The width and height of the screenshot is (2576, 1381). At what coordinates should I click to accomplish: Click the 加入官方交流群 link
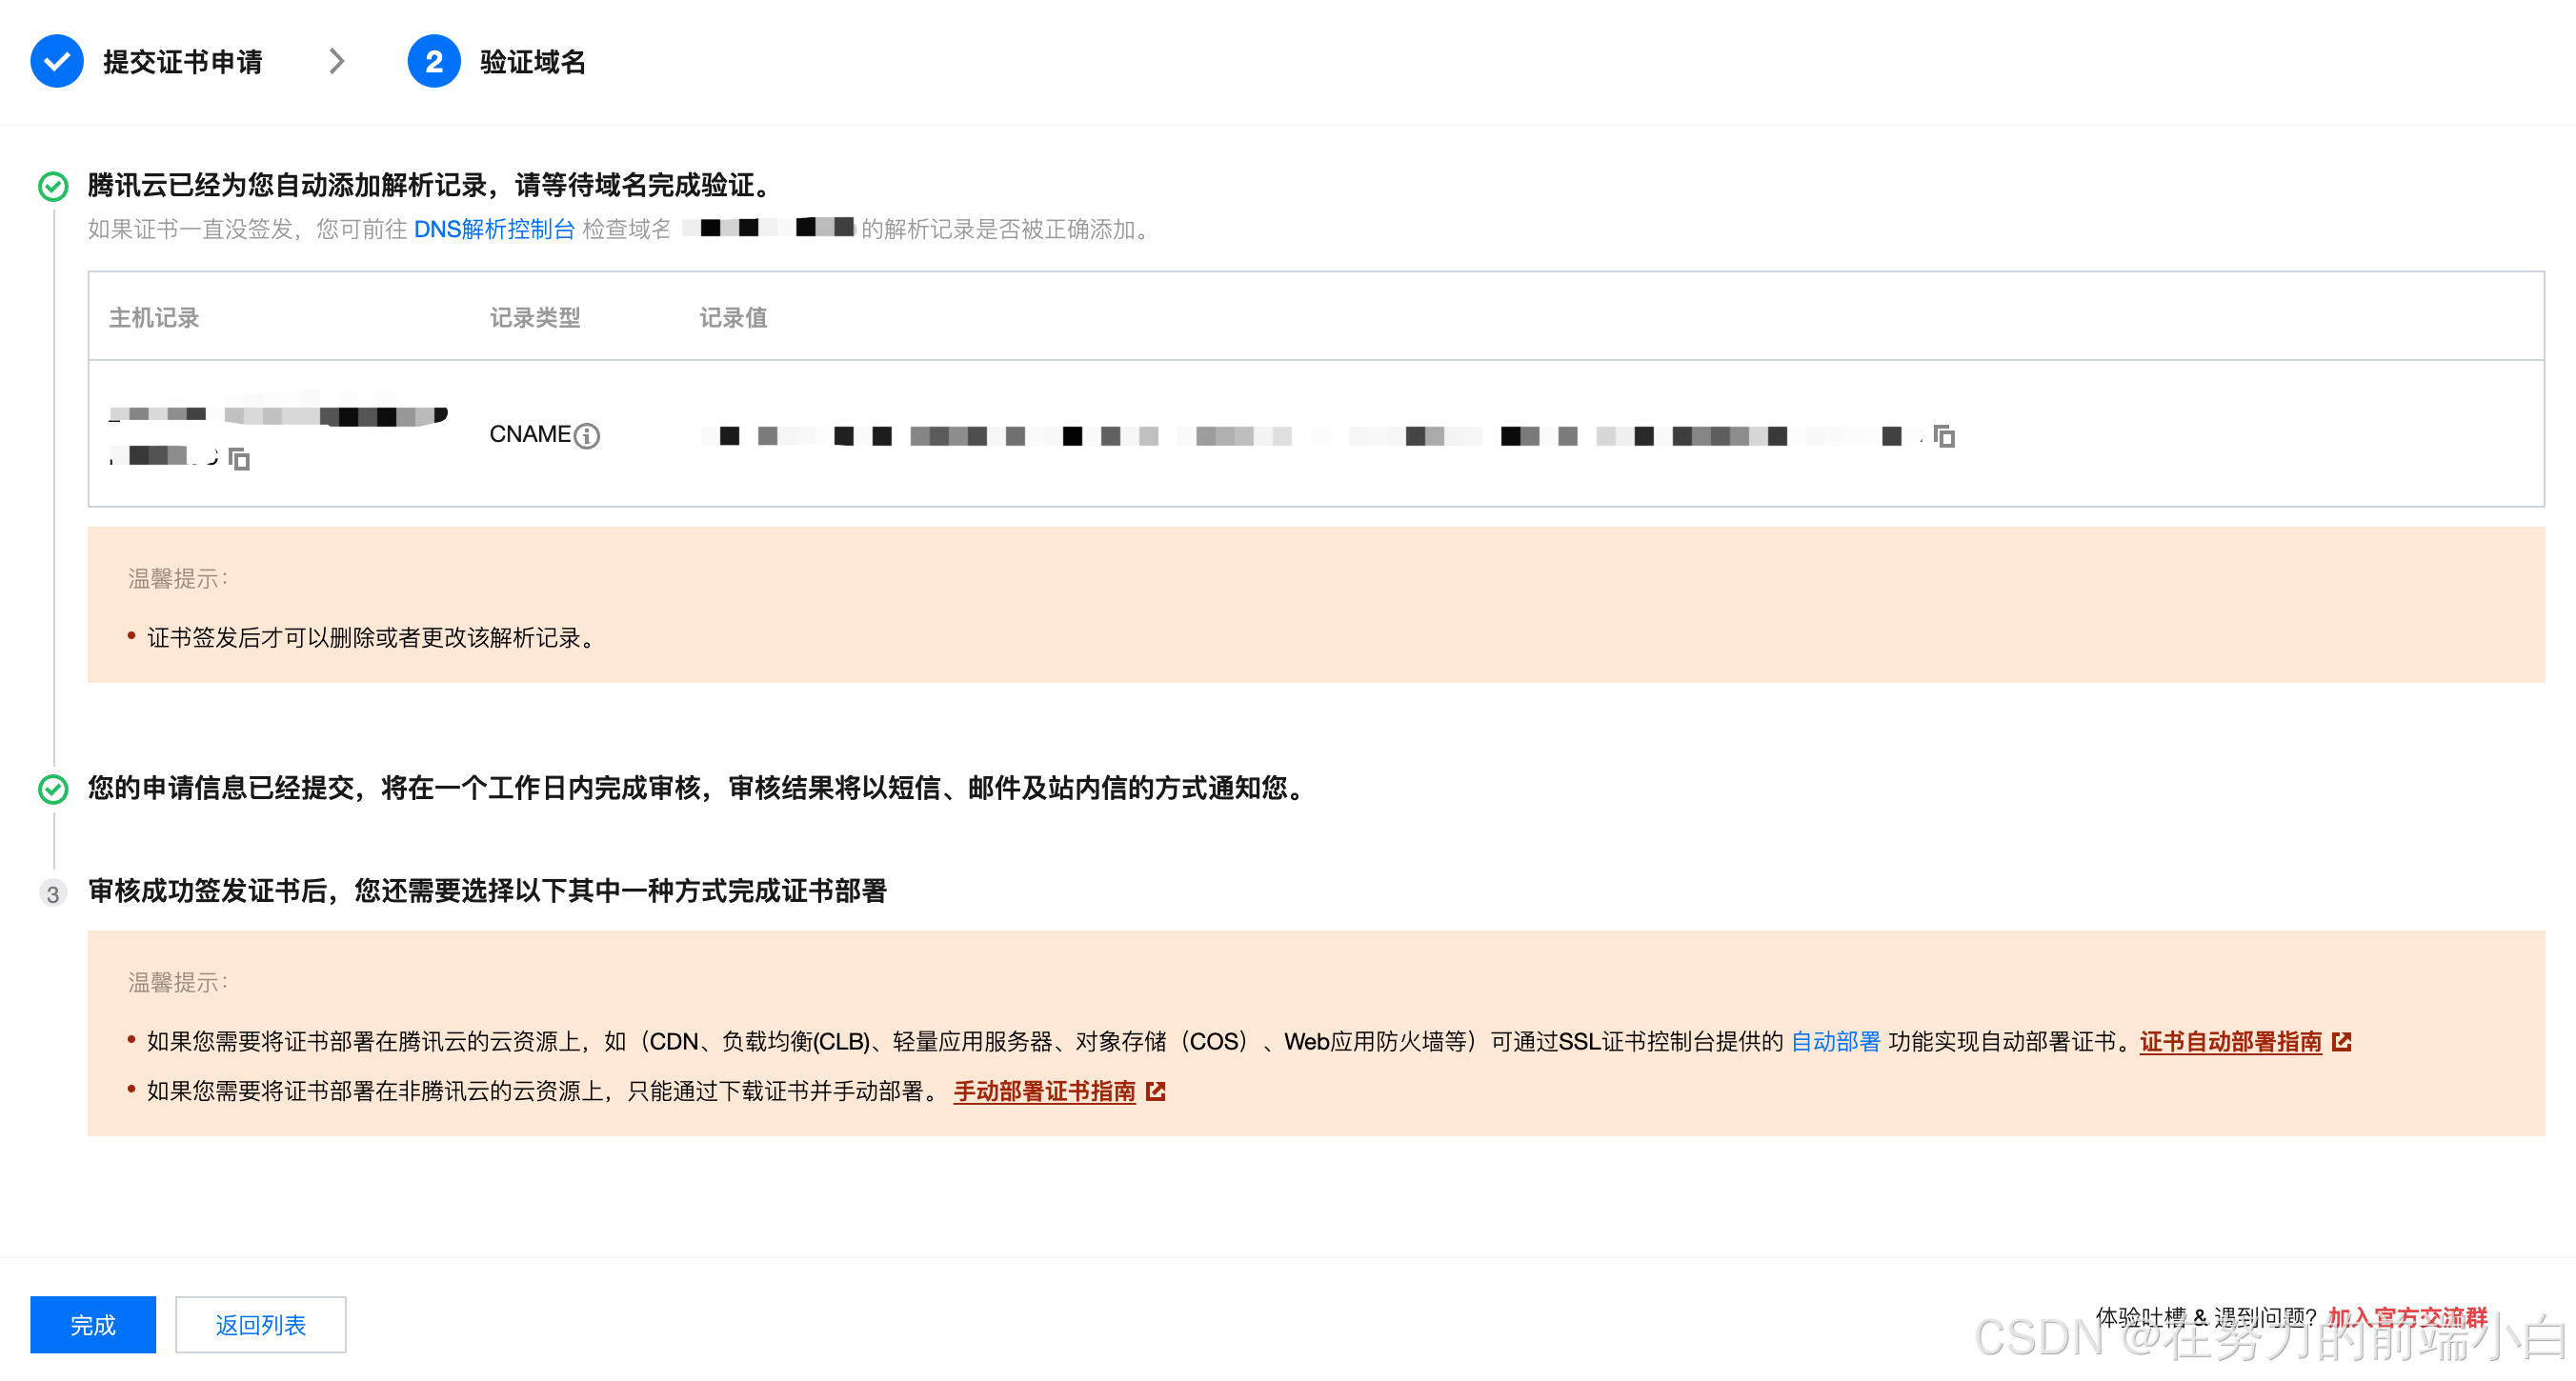pos(2406,1316)
